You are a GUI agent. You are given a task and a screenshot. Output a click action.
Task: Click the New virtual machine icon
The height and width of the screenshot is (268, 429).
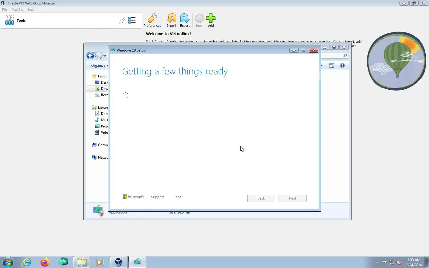coord(199,21)
